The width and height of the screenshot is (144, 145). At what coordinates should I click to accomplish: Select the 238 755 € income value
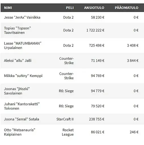point(97,119)
